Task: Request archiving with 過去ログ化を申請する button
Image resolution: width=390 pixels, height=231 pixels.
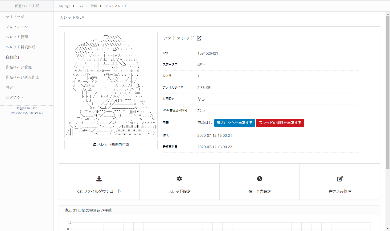Action: (x=235, y=123)
